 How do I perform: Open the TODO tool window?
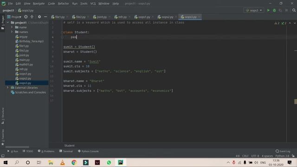tap(28, 151)
